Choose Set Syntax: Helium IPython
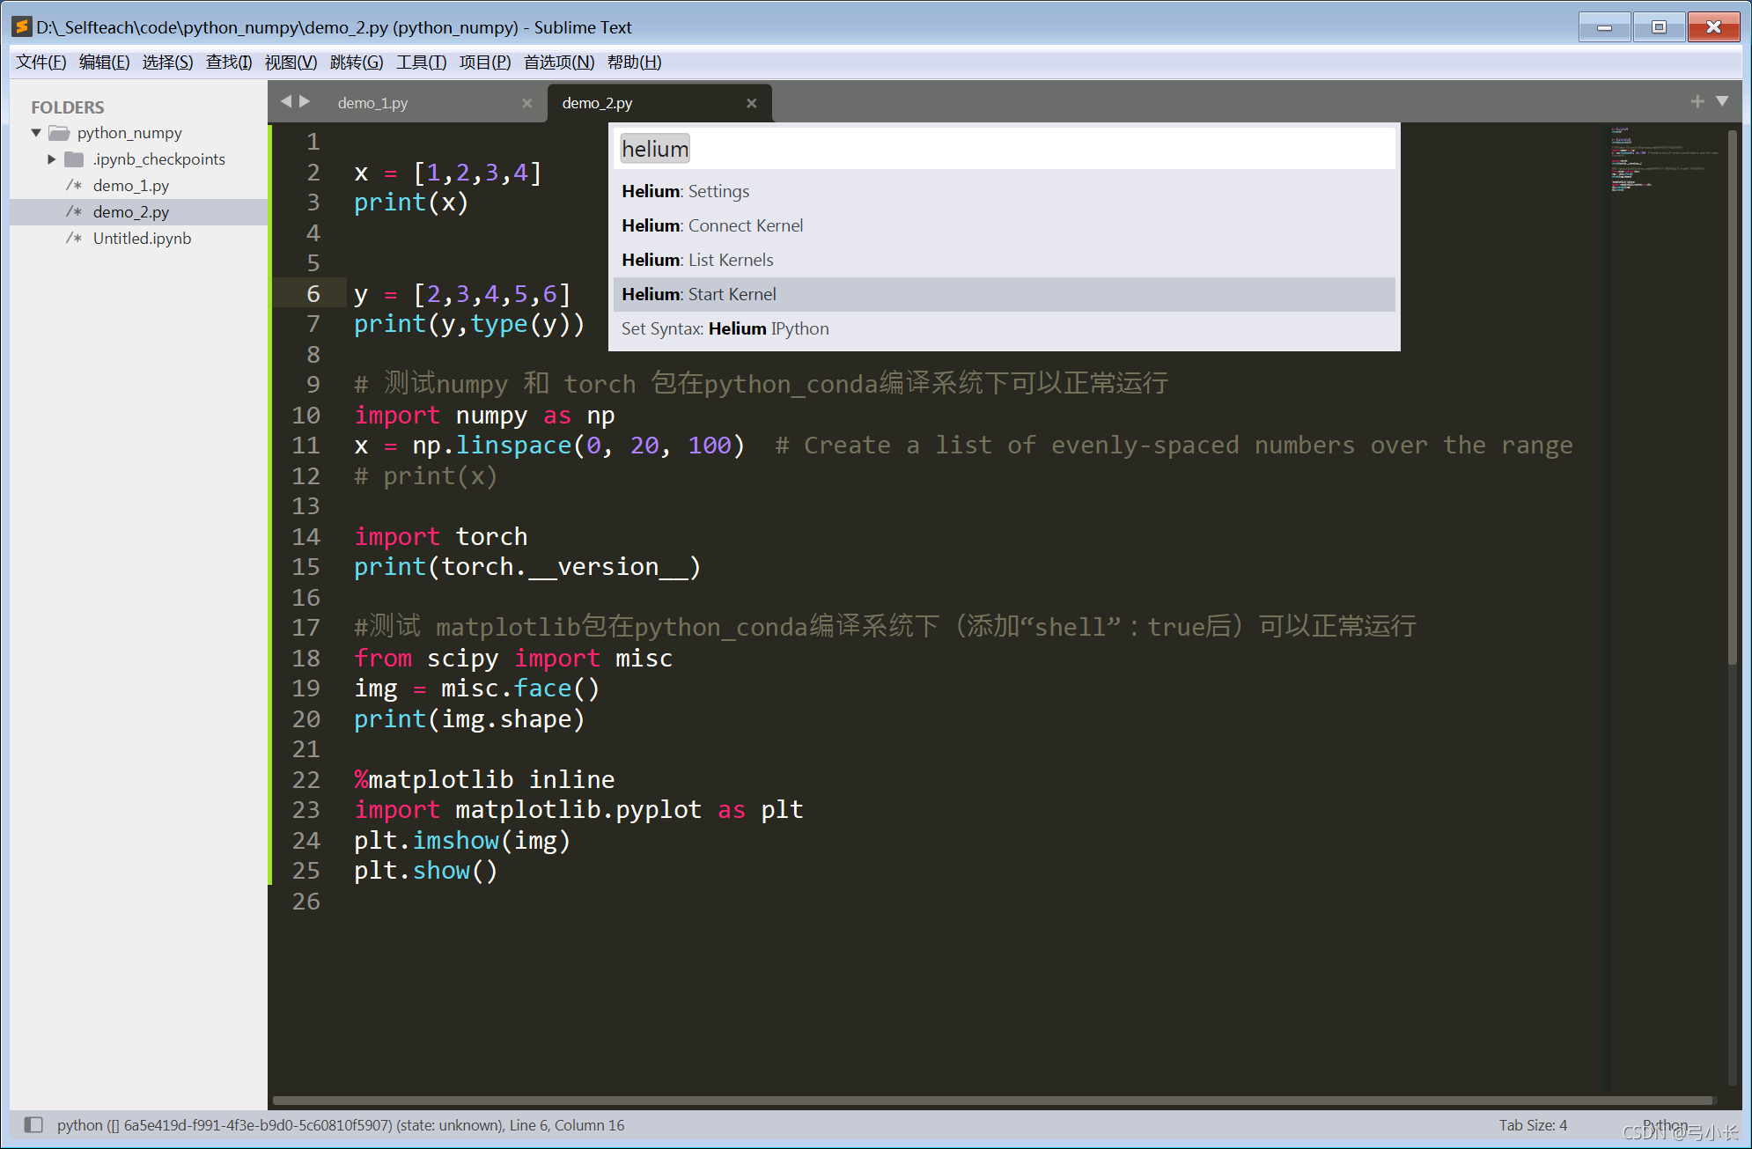 click(1005, 328)
